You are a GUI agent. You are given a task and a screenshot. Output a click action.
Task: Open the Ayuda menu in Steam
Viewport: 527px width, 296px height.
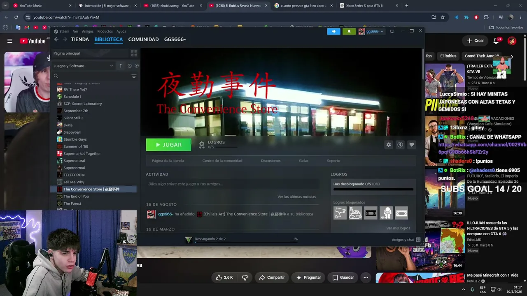(121, 32)
